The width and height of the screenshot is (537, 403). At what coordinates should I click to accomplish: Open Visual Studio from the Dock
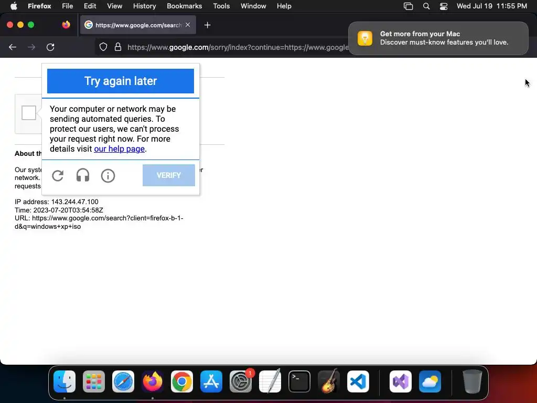click(401, 381)
